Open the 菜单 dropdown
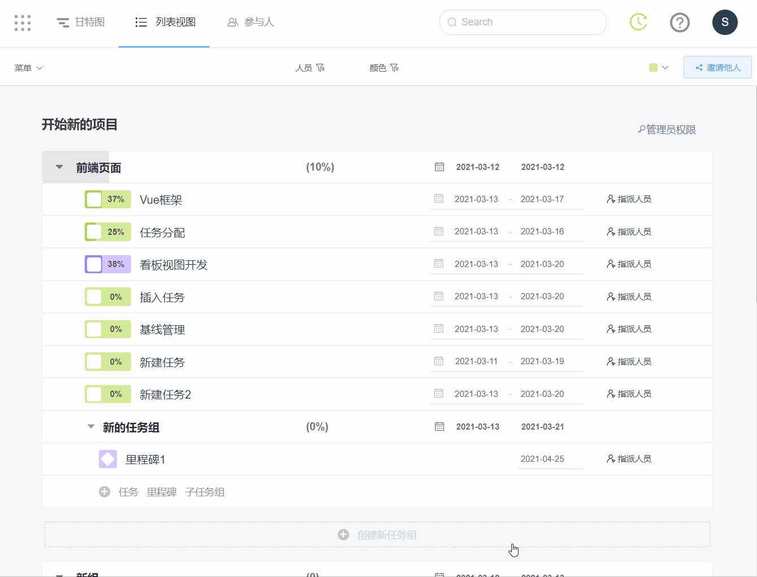 (x=28, y=68)
